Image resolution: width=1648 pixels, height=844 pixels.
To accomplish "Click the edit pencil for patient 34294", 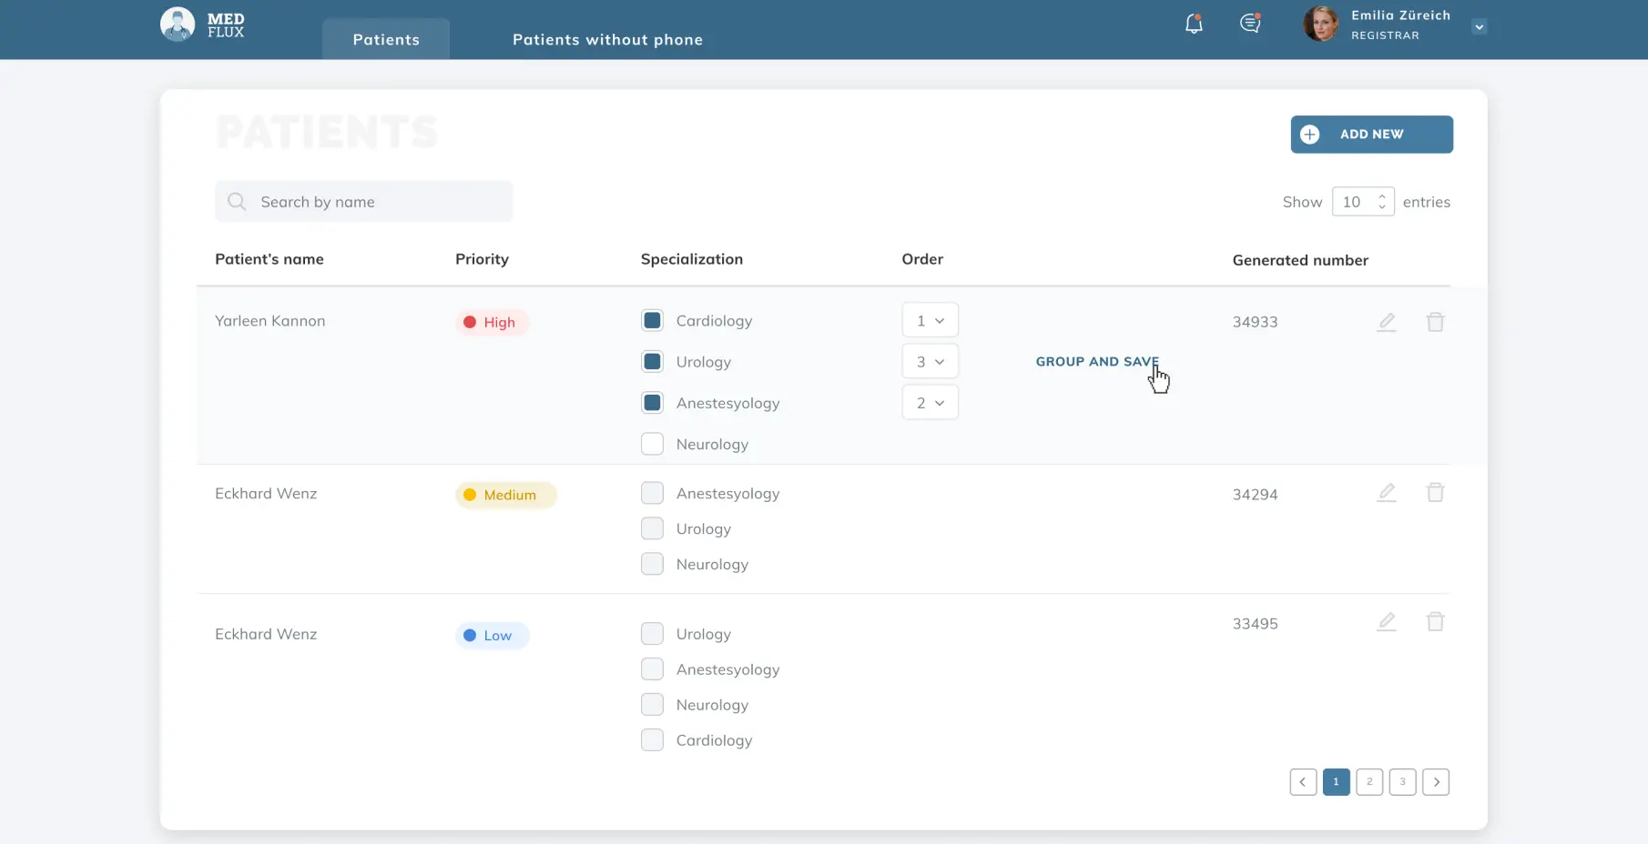I will [x=1386, y=493].
